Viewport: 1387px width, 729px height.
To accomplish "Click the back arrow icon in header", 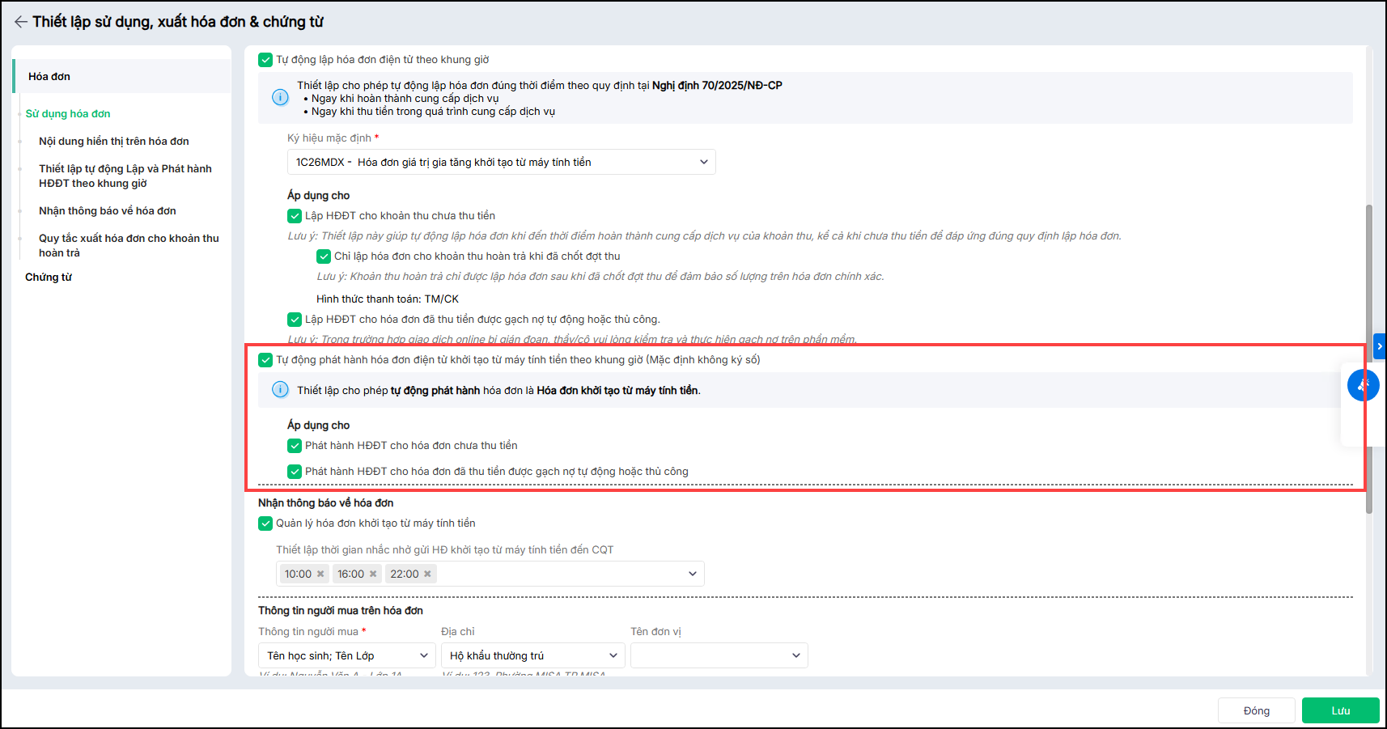I will tap(20, 22).
